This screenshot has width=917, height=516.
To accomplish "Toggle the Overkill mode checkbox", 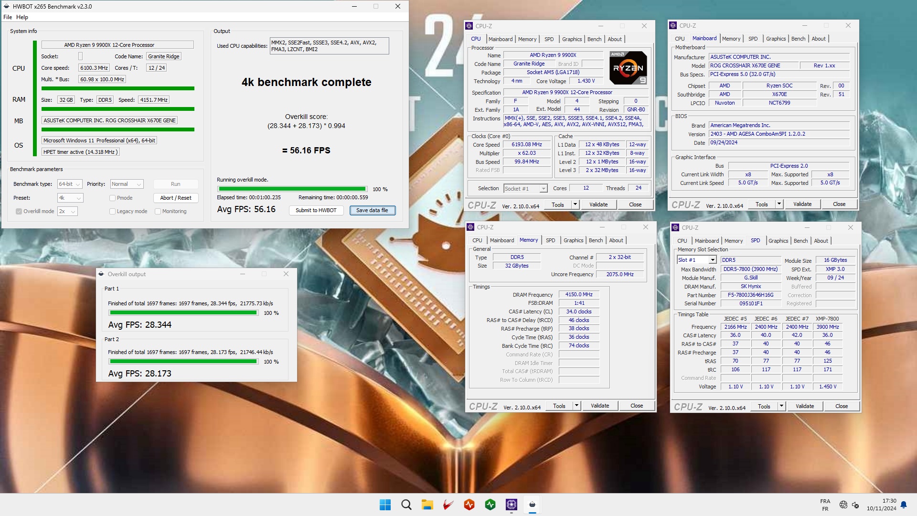I will coord(19,211).
